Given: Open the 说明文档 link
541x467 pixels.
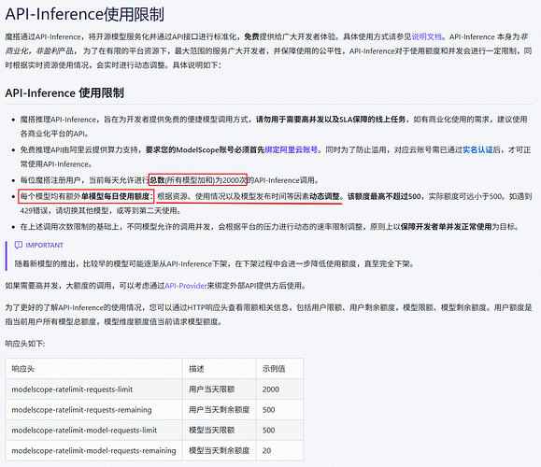Looking at the screenshot, I should (x=427, y=37).
